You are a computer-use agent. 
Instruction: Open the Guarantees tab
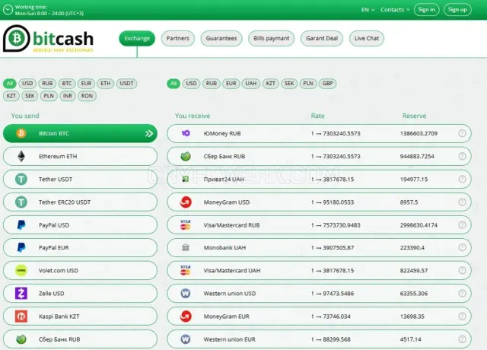(x=221, y=38)
